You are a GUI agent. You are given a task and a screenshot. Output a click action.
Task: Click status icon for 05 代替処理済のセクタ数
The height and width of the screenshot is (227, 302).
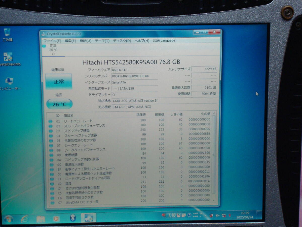click(51, 140)
